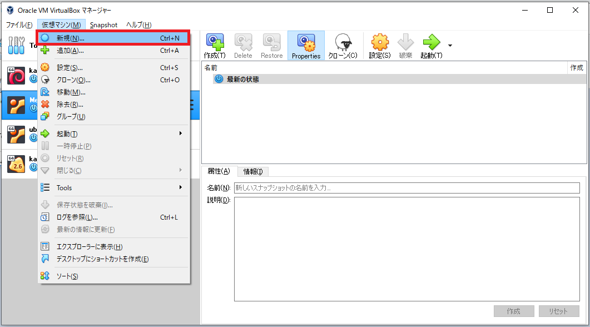Choose 除去(R)... from the menu
590x327 pixels.
tap(113, 104)
